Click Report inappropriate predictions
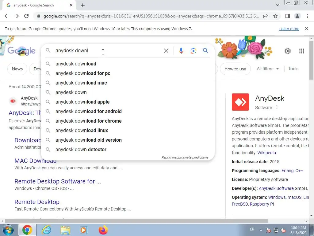This screenshot has width=314, height=236. click(185, 157)
